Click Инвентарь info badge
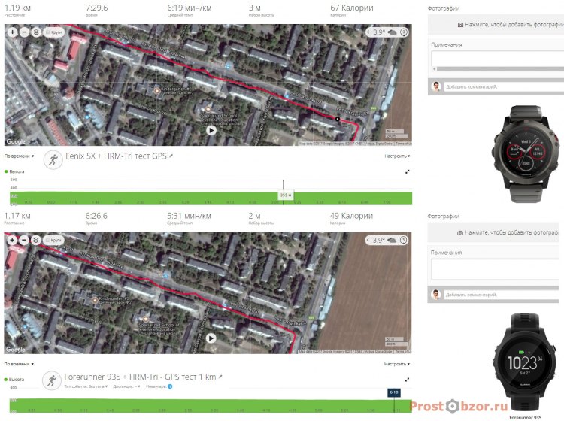The image size is (564, 421). tap(170, 386)
